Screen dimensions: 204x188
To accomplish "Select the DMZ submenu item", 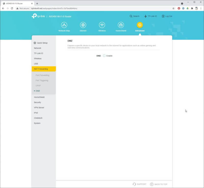I will tap(38, 91).
